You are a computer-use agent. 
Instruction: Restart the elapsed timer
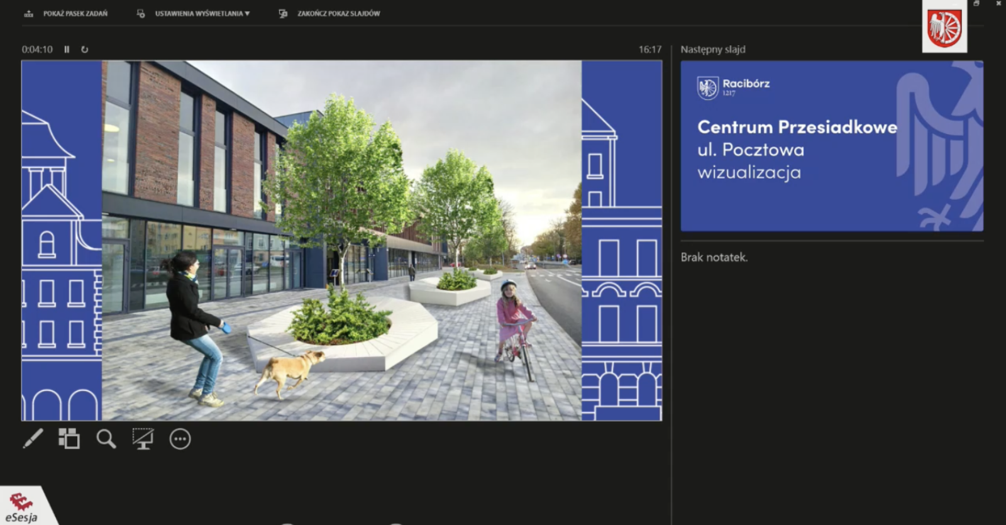85,49
